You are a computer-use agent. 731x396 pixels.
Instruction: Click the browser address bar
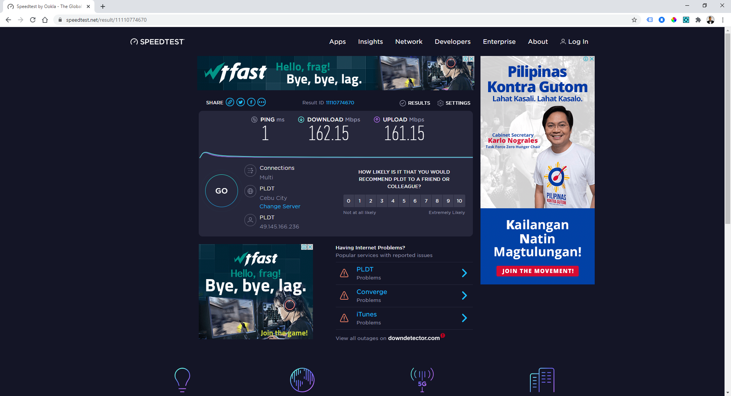pos(343,20)
